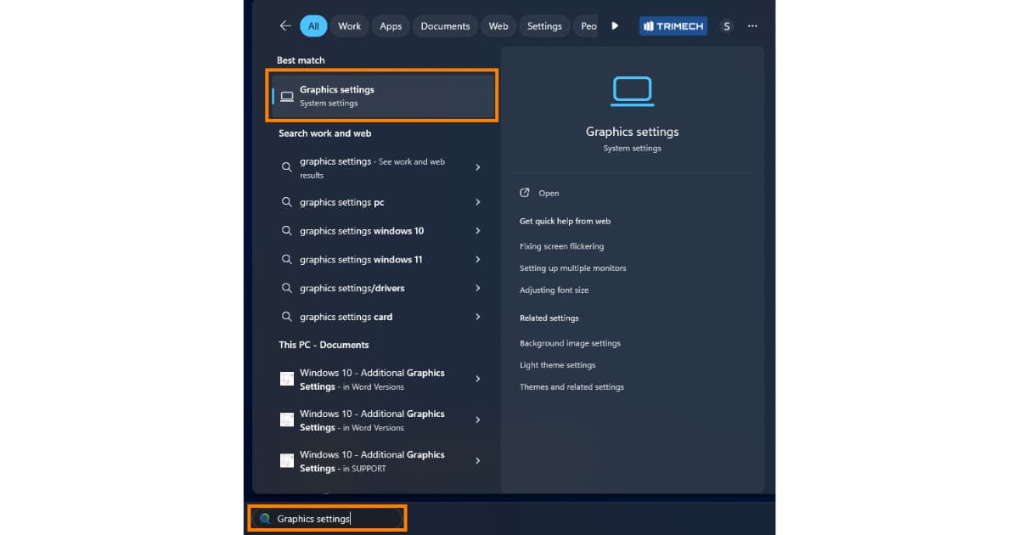Open Graphics settings best match result

[x=384, y=96]
